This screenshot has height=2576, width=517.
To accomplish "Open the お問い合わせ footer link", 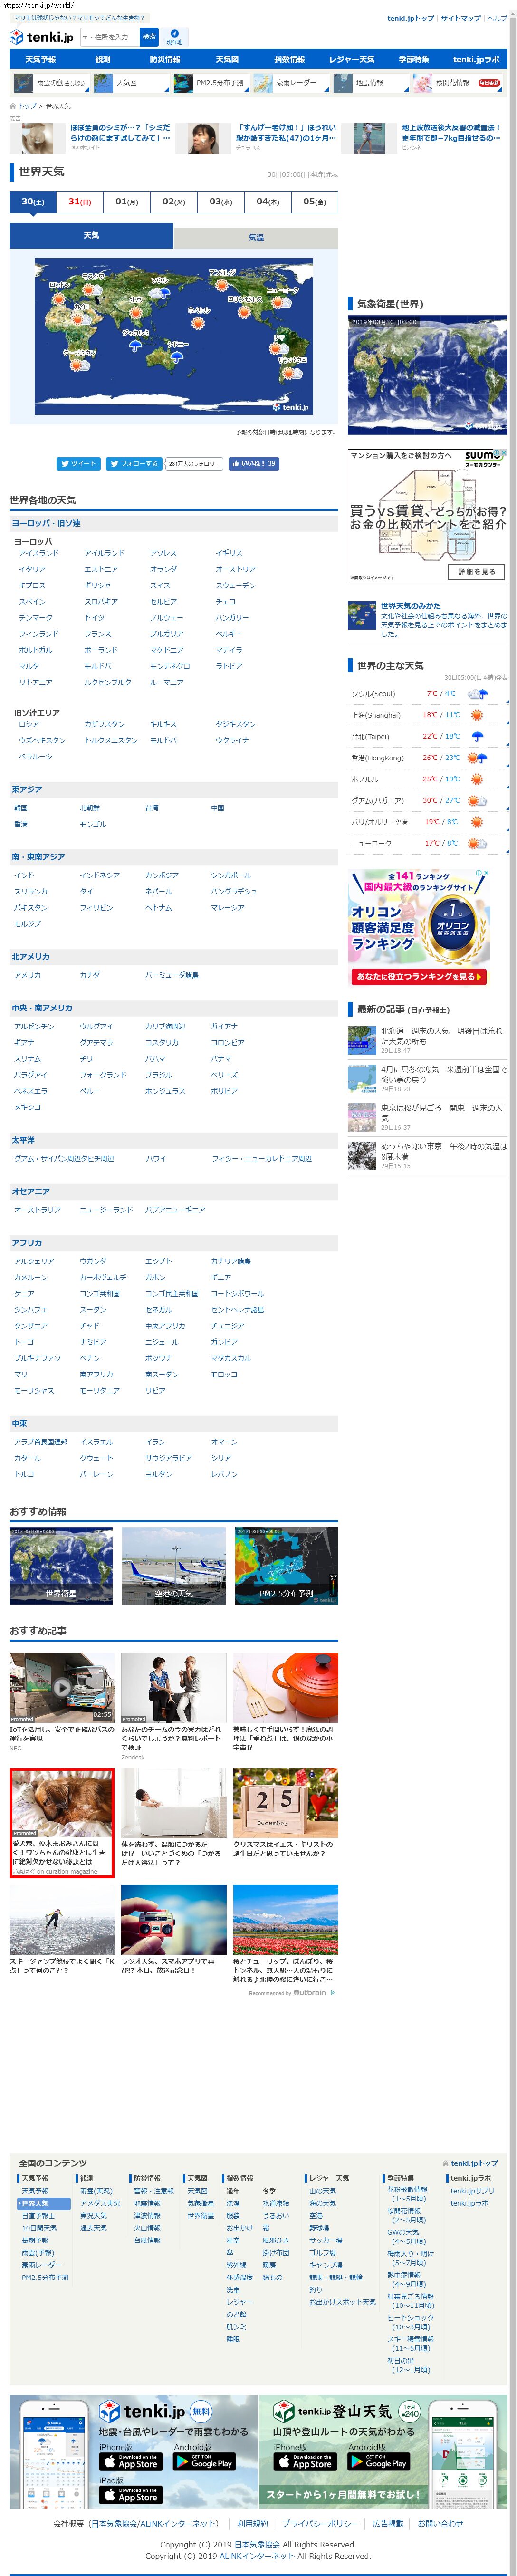I will [440, 2525].
